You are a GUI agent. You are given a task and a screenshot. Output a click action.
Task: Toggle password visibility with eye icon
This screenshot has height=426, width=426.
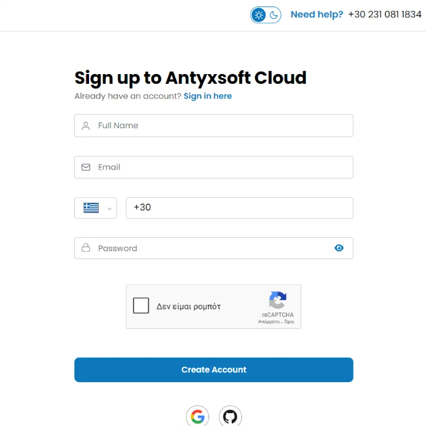(x=339, y=248)
